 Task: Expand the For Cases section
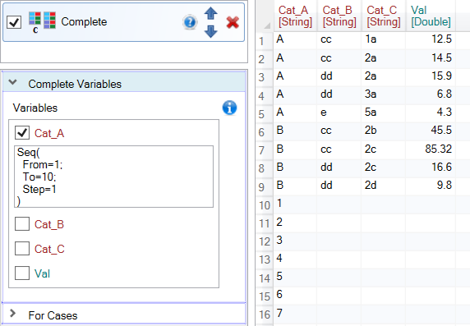click(13, 314)
